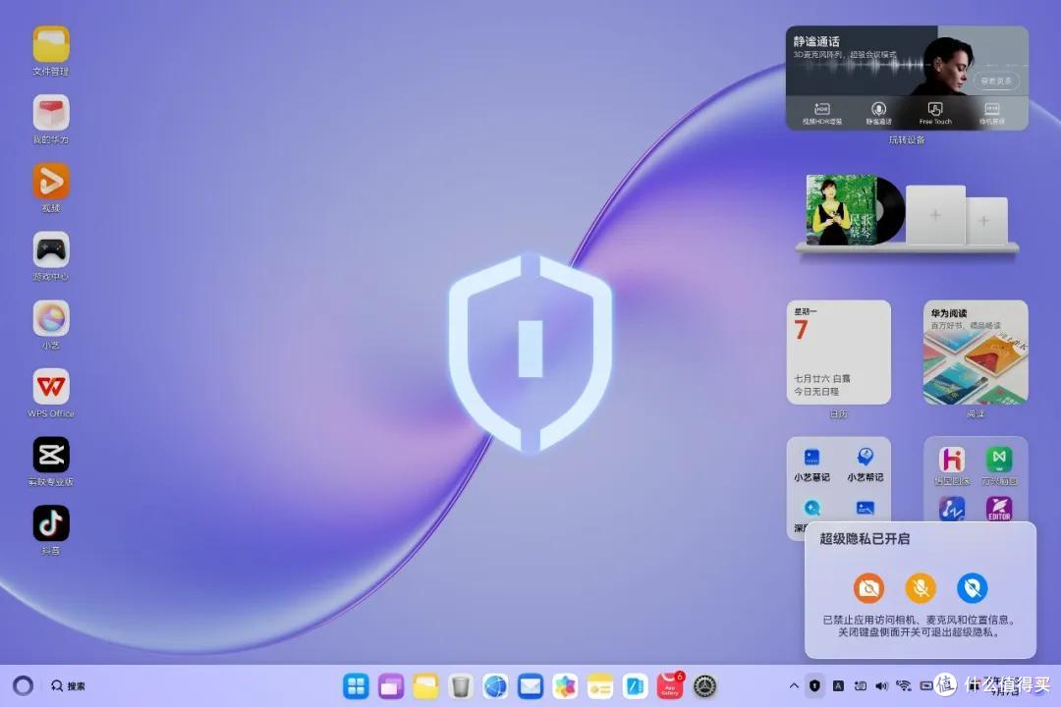Open the taskbar 搜索 search box
This screenshot has height=707, width=1061.
click(69, 686)
